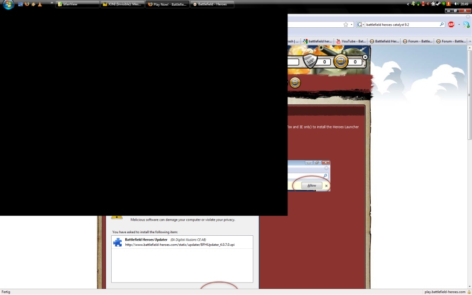This screenshot has width=472, height=295.
Task: Expand hidden system tray icons arrow
Action: tap(408, 4)
